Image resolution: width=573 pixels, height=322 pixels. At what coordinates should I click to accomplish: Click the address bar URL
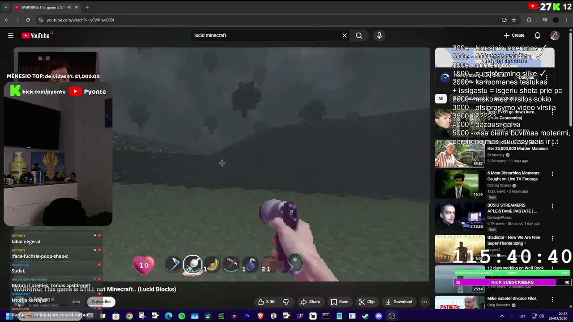coord(81,20)
